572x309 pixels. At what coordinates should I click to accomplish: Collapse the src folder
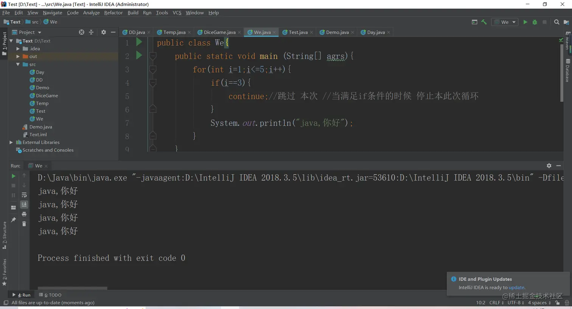point(18,65)
